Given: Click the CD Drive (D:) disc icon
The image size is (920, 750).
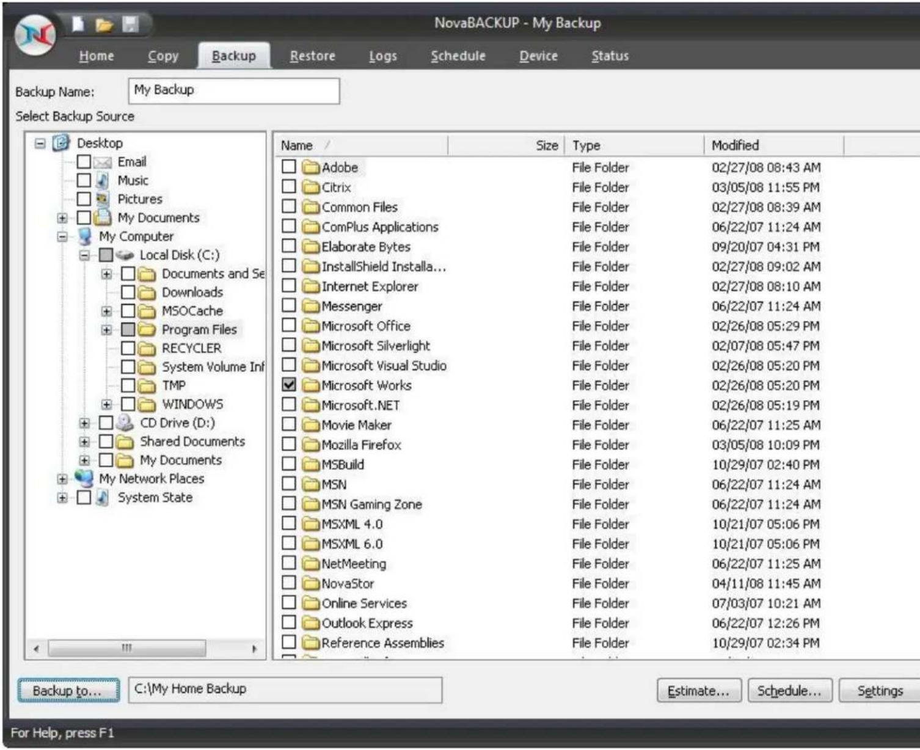Looking at the screenshot, I should (x=125, y=423).
